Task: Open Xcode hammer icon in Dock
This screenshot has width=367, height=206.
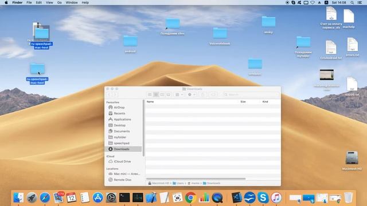Action: [x=151, y=197]
